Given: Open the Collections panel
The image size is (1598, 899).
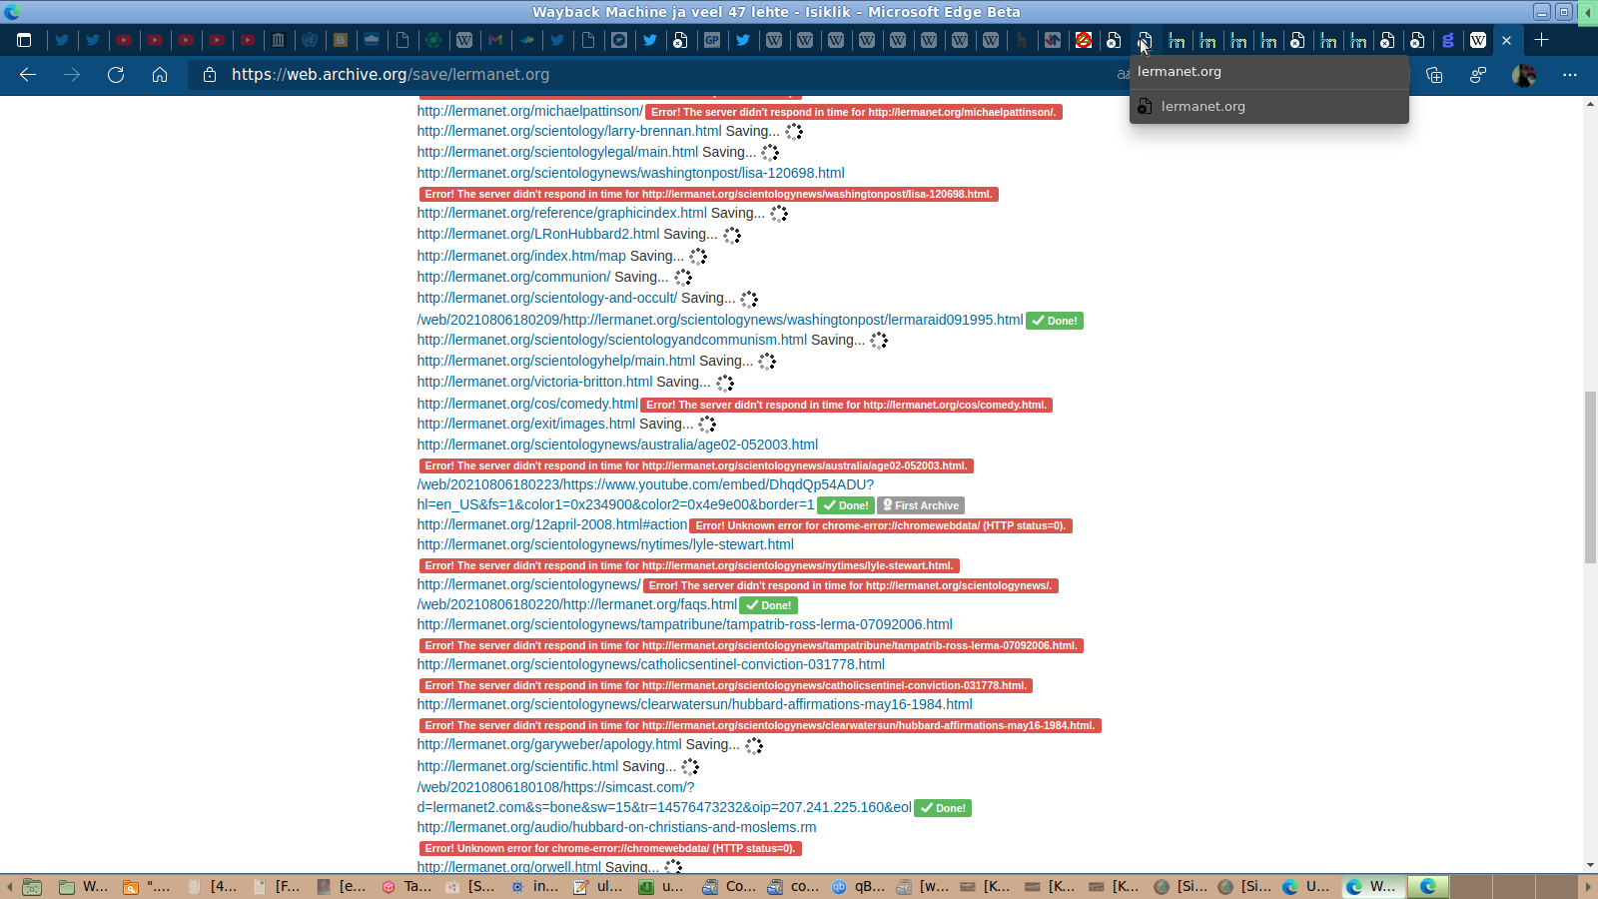Looking at the screenshot, I should [x=1434, y=75].
